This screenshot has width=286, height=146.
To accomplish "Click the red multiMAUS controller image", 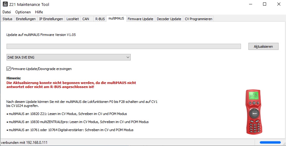I will [254, 112].
